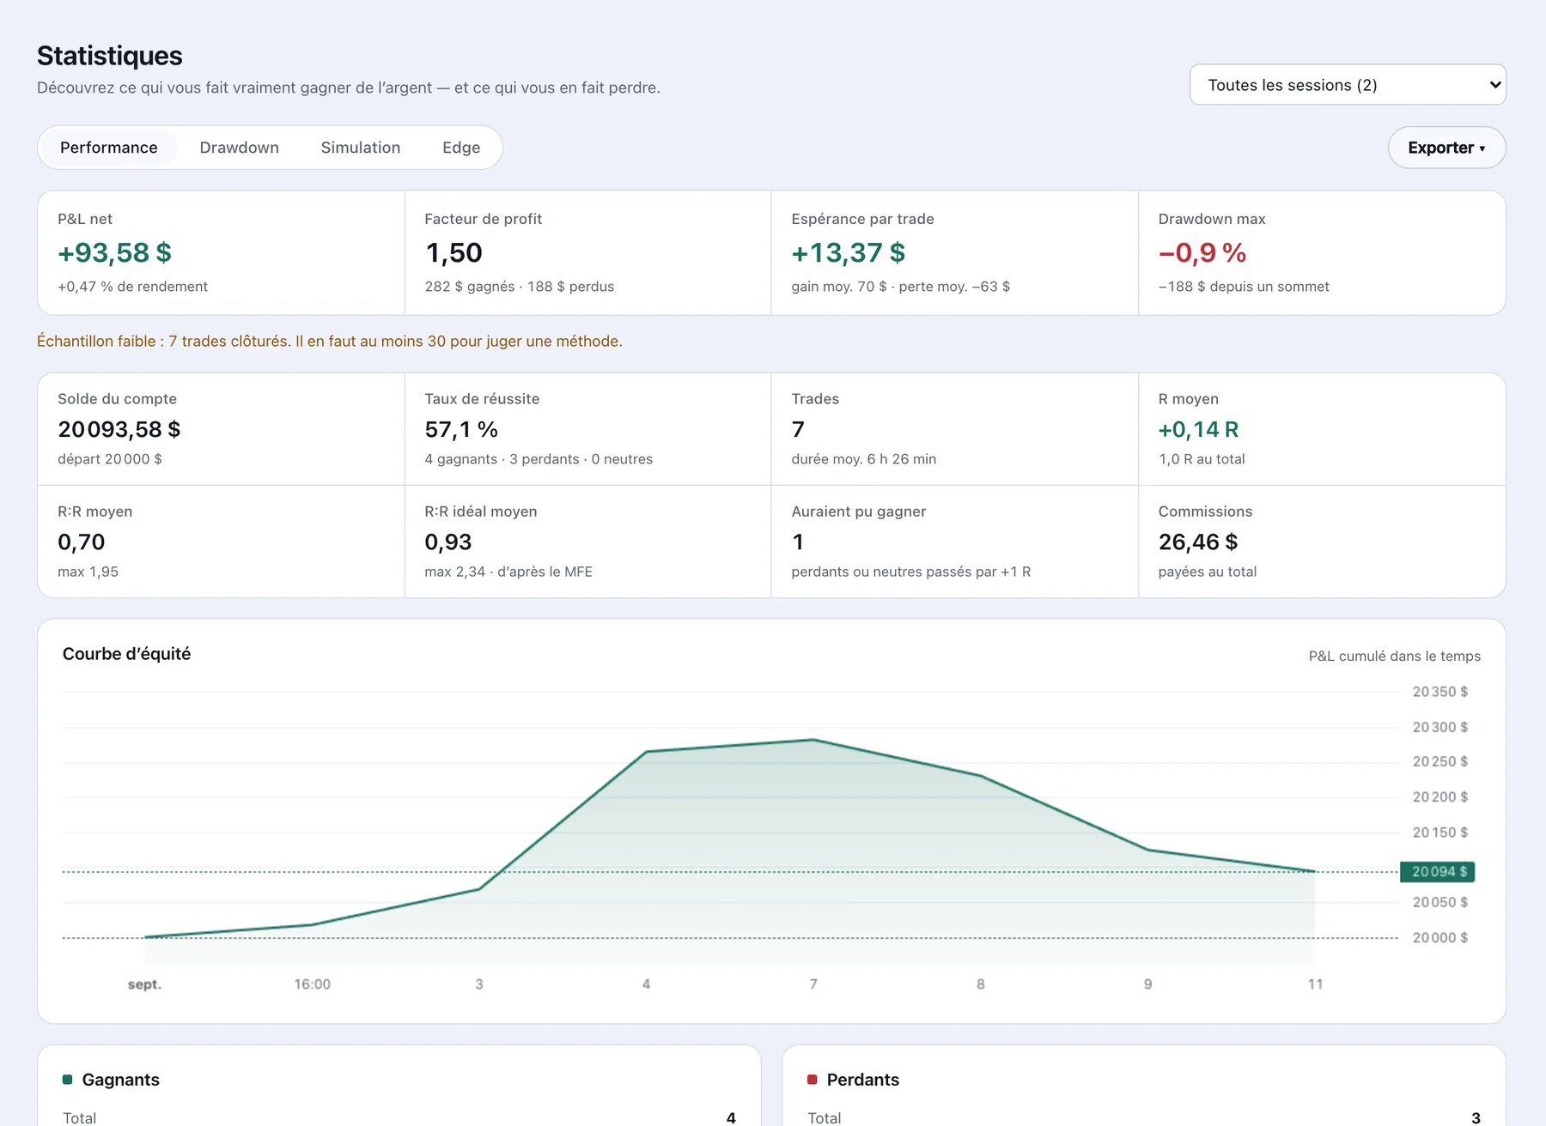Click the 20 094 $ current equity marker
This screenshot has height=1126, width=1546.
1438,872
